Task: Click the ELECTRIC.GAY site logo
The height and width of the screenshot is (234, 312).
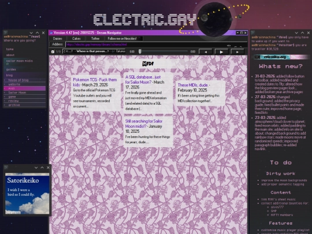Action: [x=145, y=20]
